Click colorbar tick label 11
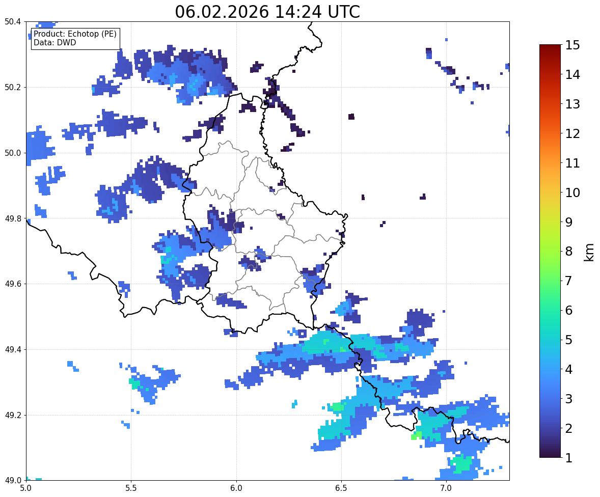 572,163
